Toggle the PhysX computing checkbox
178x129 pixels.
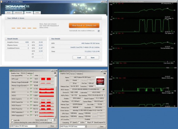coord(86,122)
